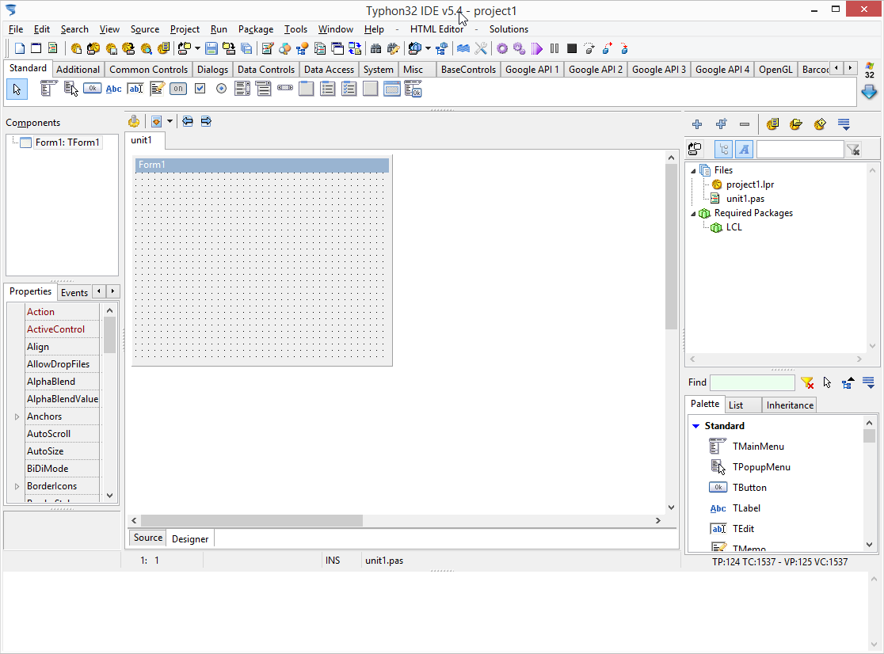The height and width of the screenshot is (654, 884).
Task: Click the minus Remove icon in project inspector
Action: (744, 124)
